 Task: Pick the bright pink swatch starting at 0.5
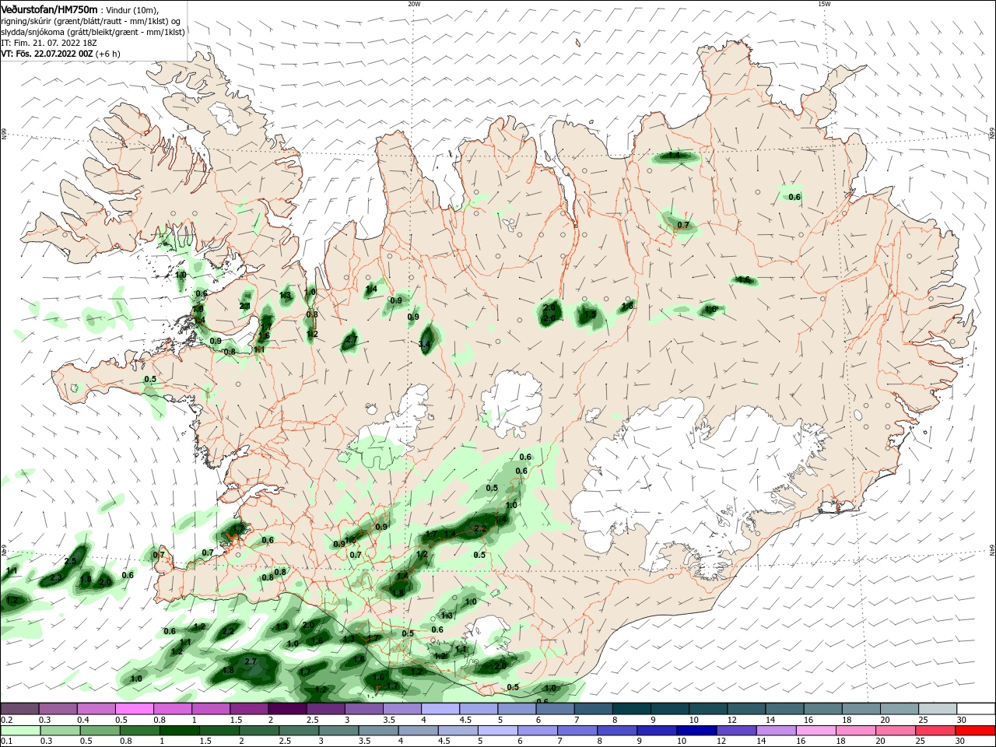point(134,708)
